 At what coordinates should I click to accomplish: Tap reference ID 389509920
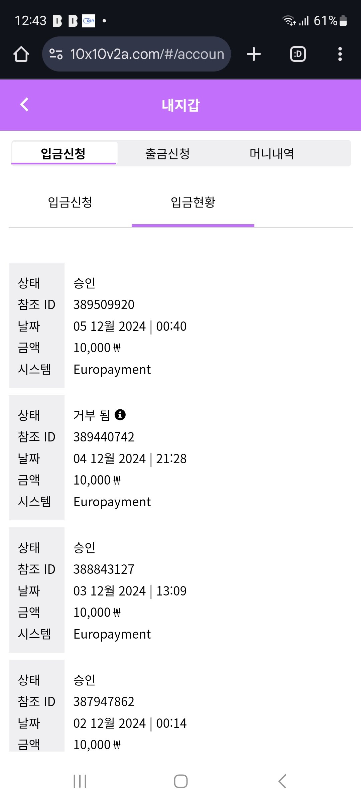pyautogui.click(x=104, y=305)
